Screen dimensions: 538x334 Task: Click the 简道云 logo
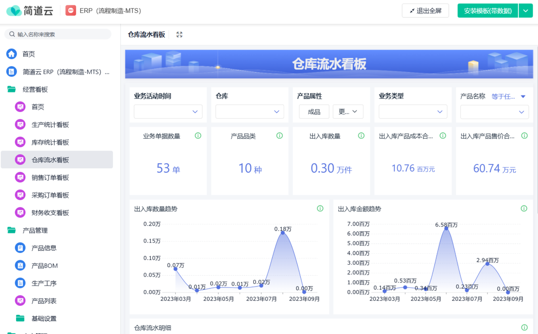[x=30, y=11]
